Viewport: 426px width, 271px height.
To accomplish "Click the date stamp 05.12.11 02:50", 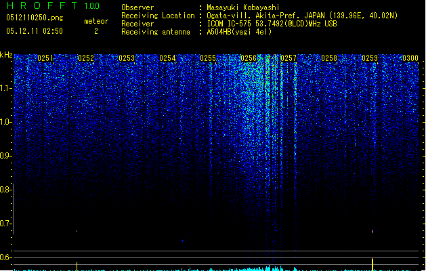I will pyautogui.click(x=35, y=31).
